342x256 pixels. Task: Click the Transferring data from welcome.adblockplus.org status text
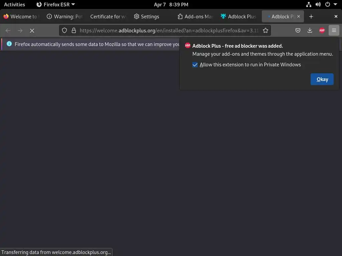[56, 252]
